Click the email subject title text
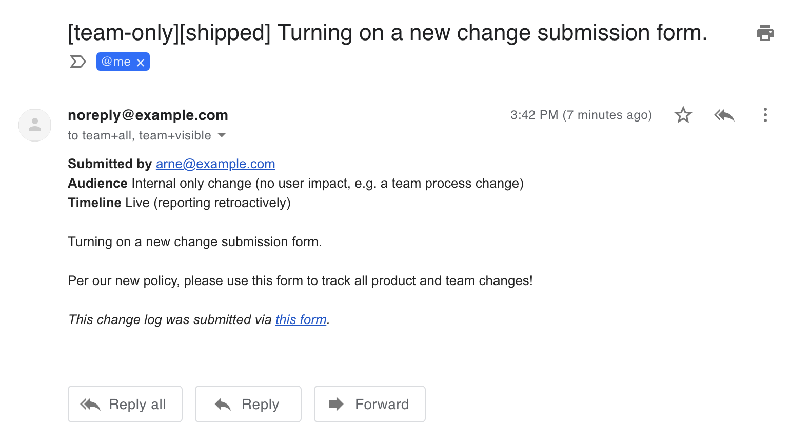 point(387,33)
